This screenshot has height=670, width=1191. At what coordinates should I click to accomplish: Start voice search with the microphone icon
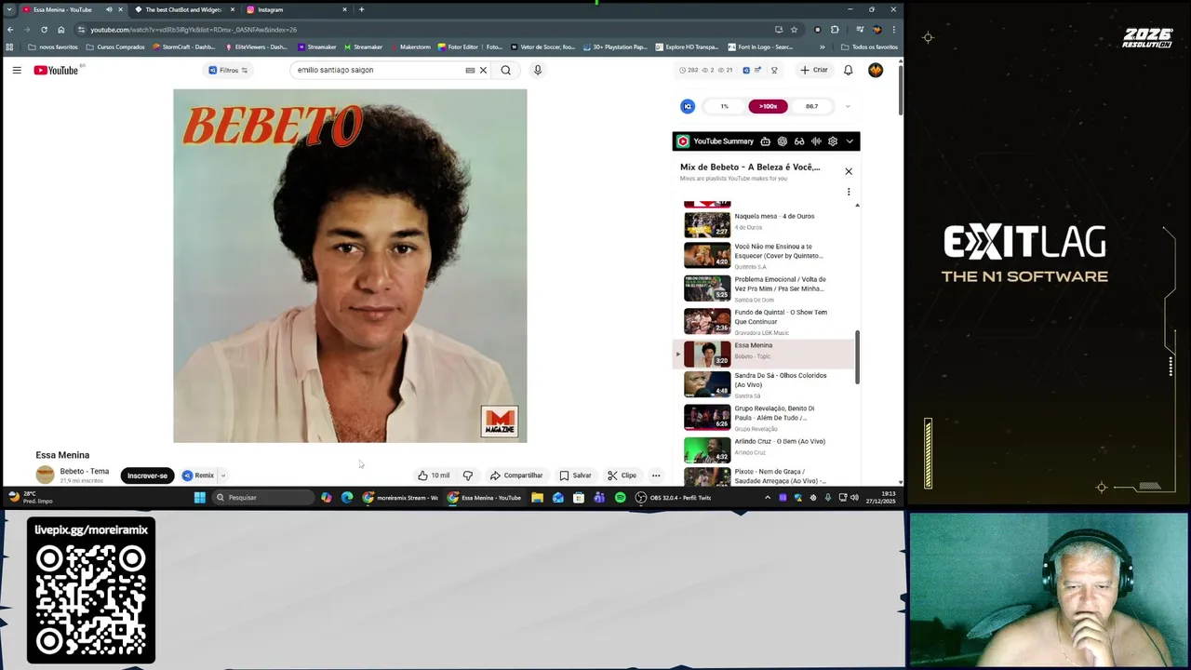[x=537, y=70]
